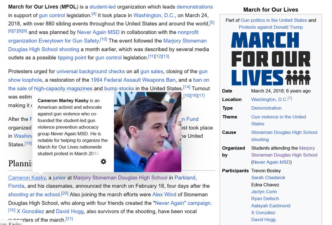Open David Hogg link in participants list

pyautogui.click(x=263, y=220)
